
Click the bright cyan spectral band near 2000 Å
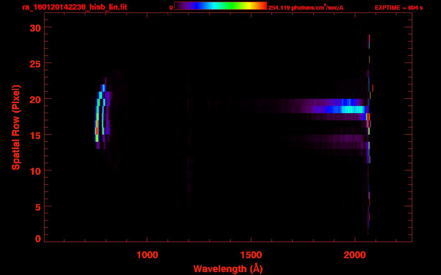(352, 110)
